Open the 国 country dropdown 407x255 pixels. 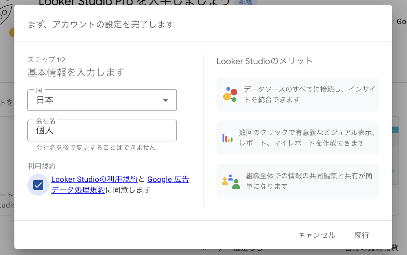[x=102, y=100]
